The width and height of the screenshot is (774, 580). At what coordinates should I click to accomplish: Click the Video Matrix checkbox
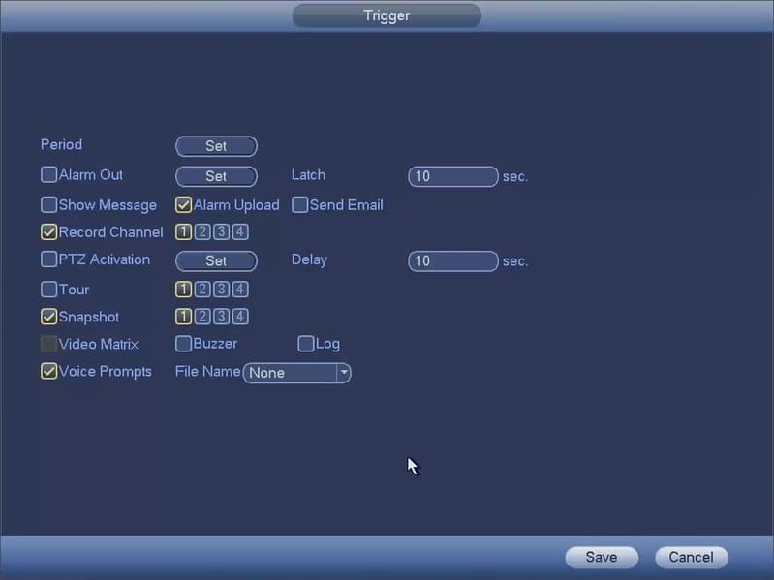(48, 345)
